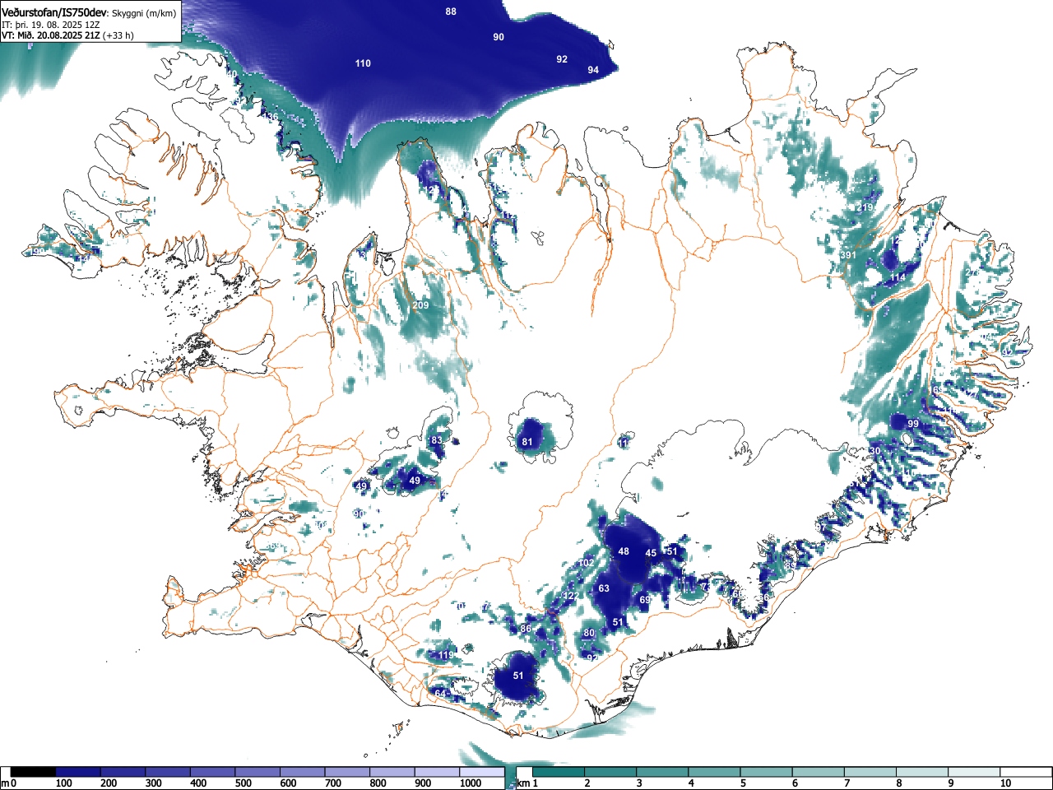
Task: Click the 391 value in the east
Action: [848, 255]
